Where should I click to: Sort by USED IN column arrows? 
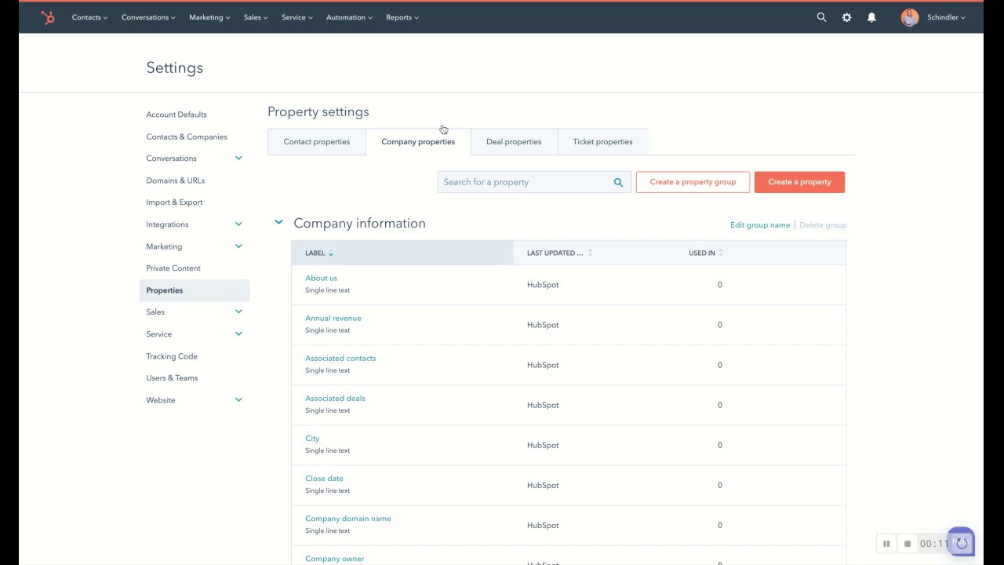[720, 253]
